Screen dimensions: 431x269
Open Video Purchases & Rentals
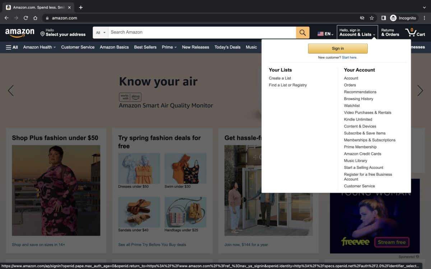coord(367,112)
